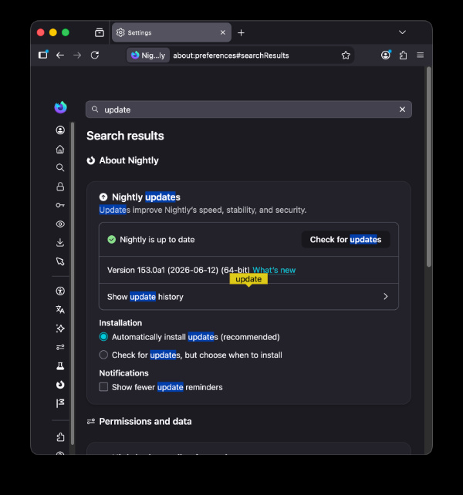Click the settings search field containing update

[x=248, y=109]
